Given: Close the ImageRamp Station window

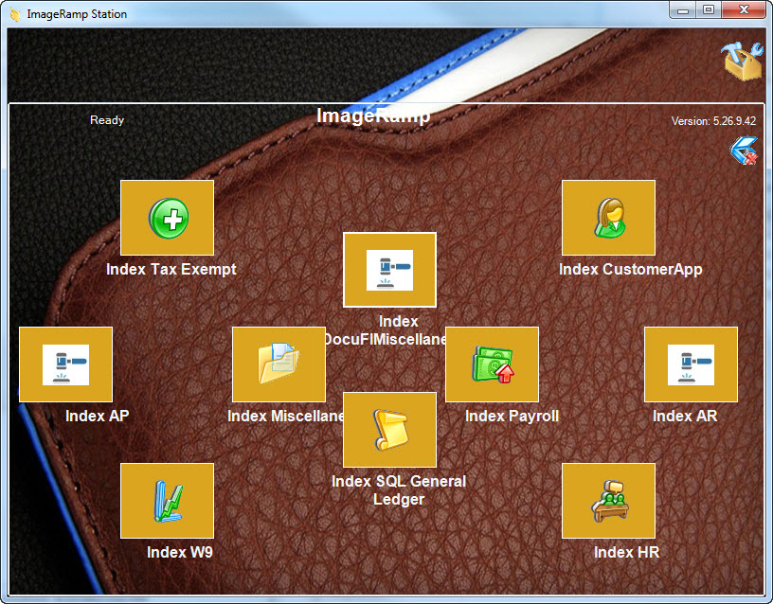Looking at the screenshot, I should click(745, 9).
